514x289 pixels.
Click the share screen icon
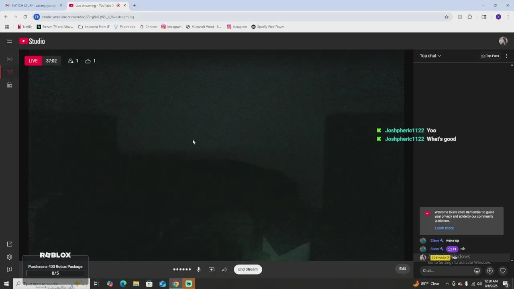[x=212, y=269]
